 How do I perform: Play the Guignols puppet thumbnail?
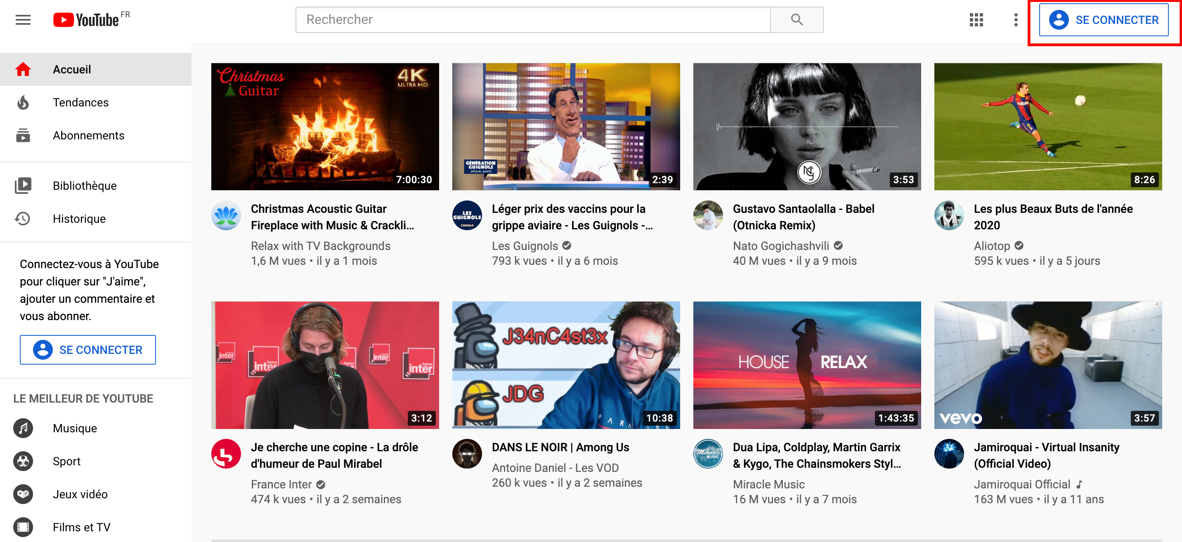pos(566,127)
